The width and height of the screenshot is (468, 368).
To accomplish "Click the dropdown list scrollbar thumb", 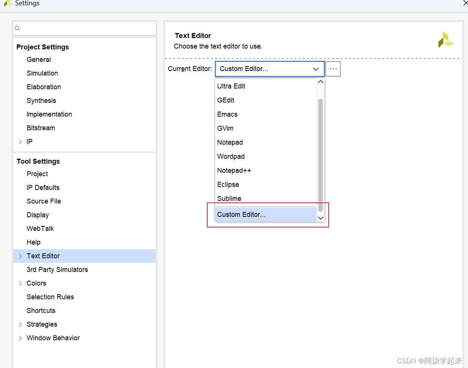I will click(321, 155).
